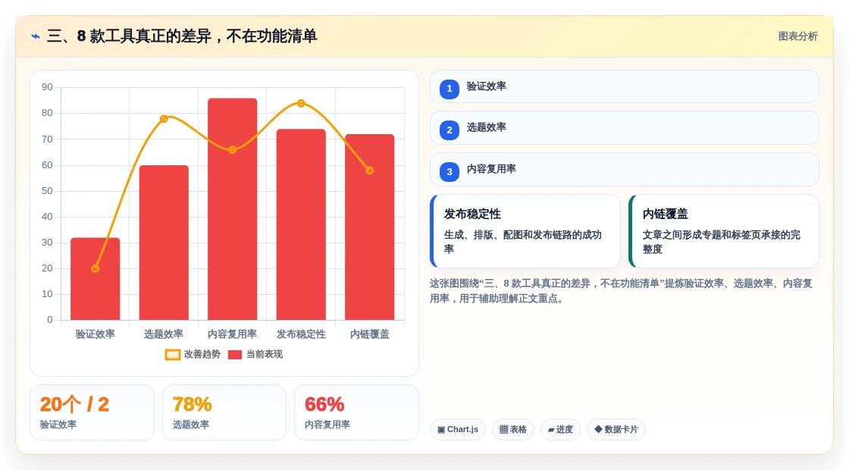Open the 内链覆盖 card

tap(724, 231)
